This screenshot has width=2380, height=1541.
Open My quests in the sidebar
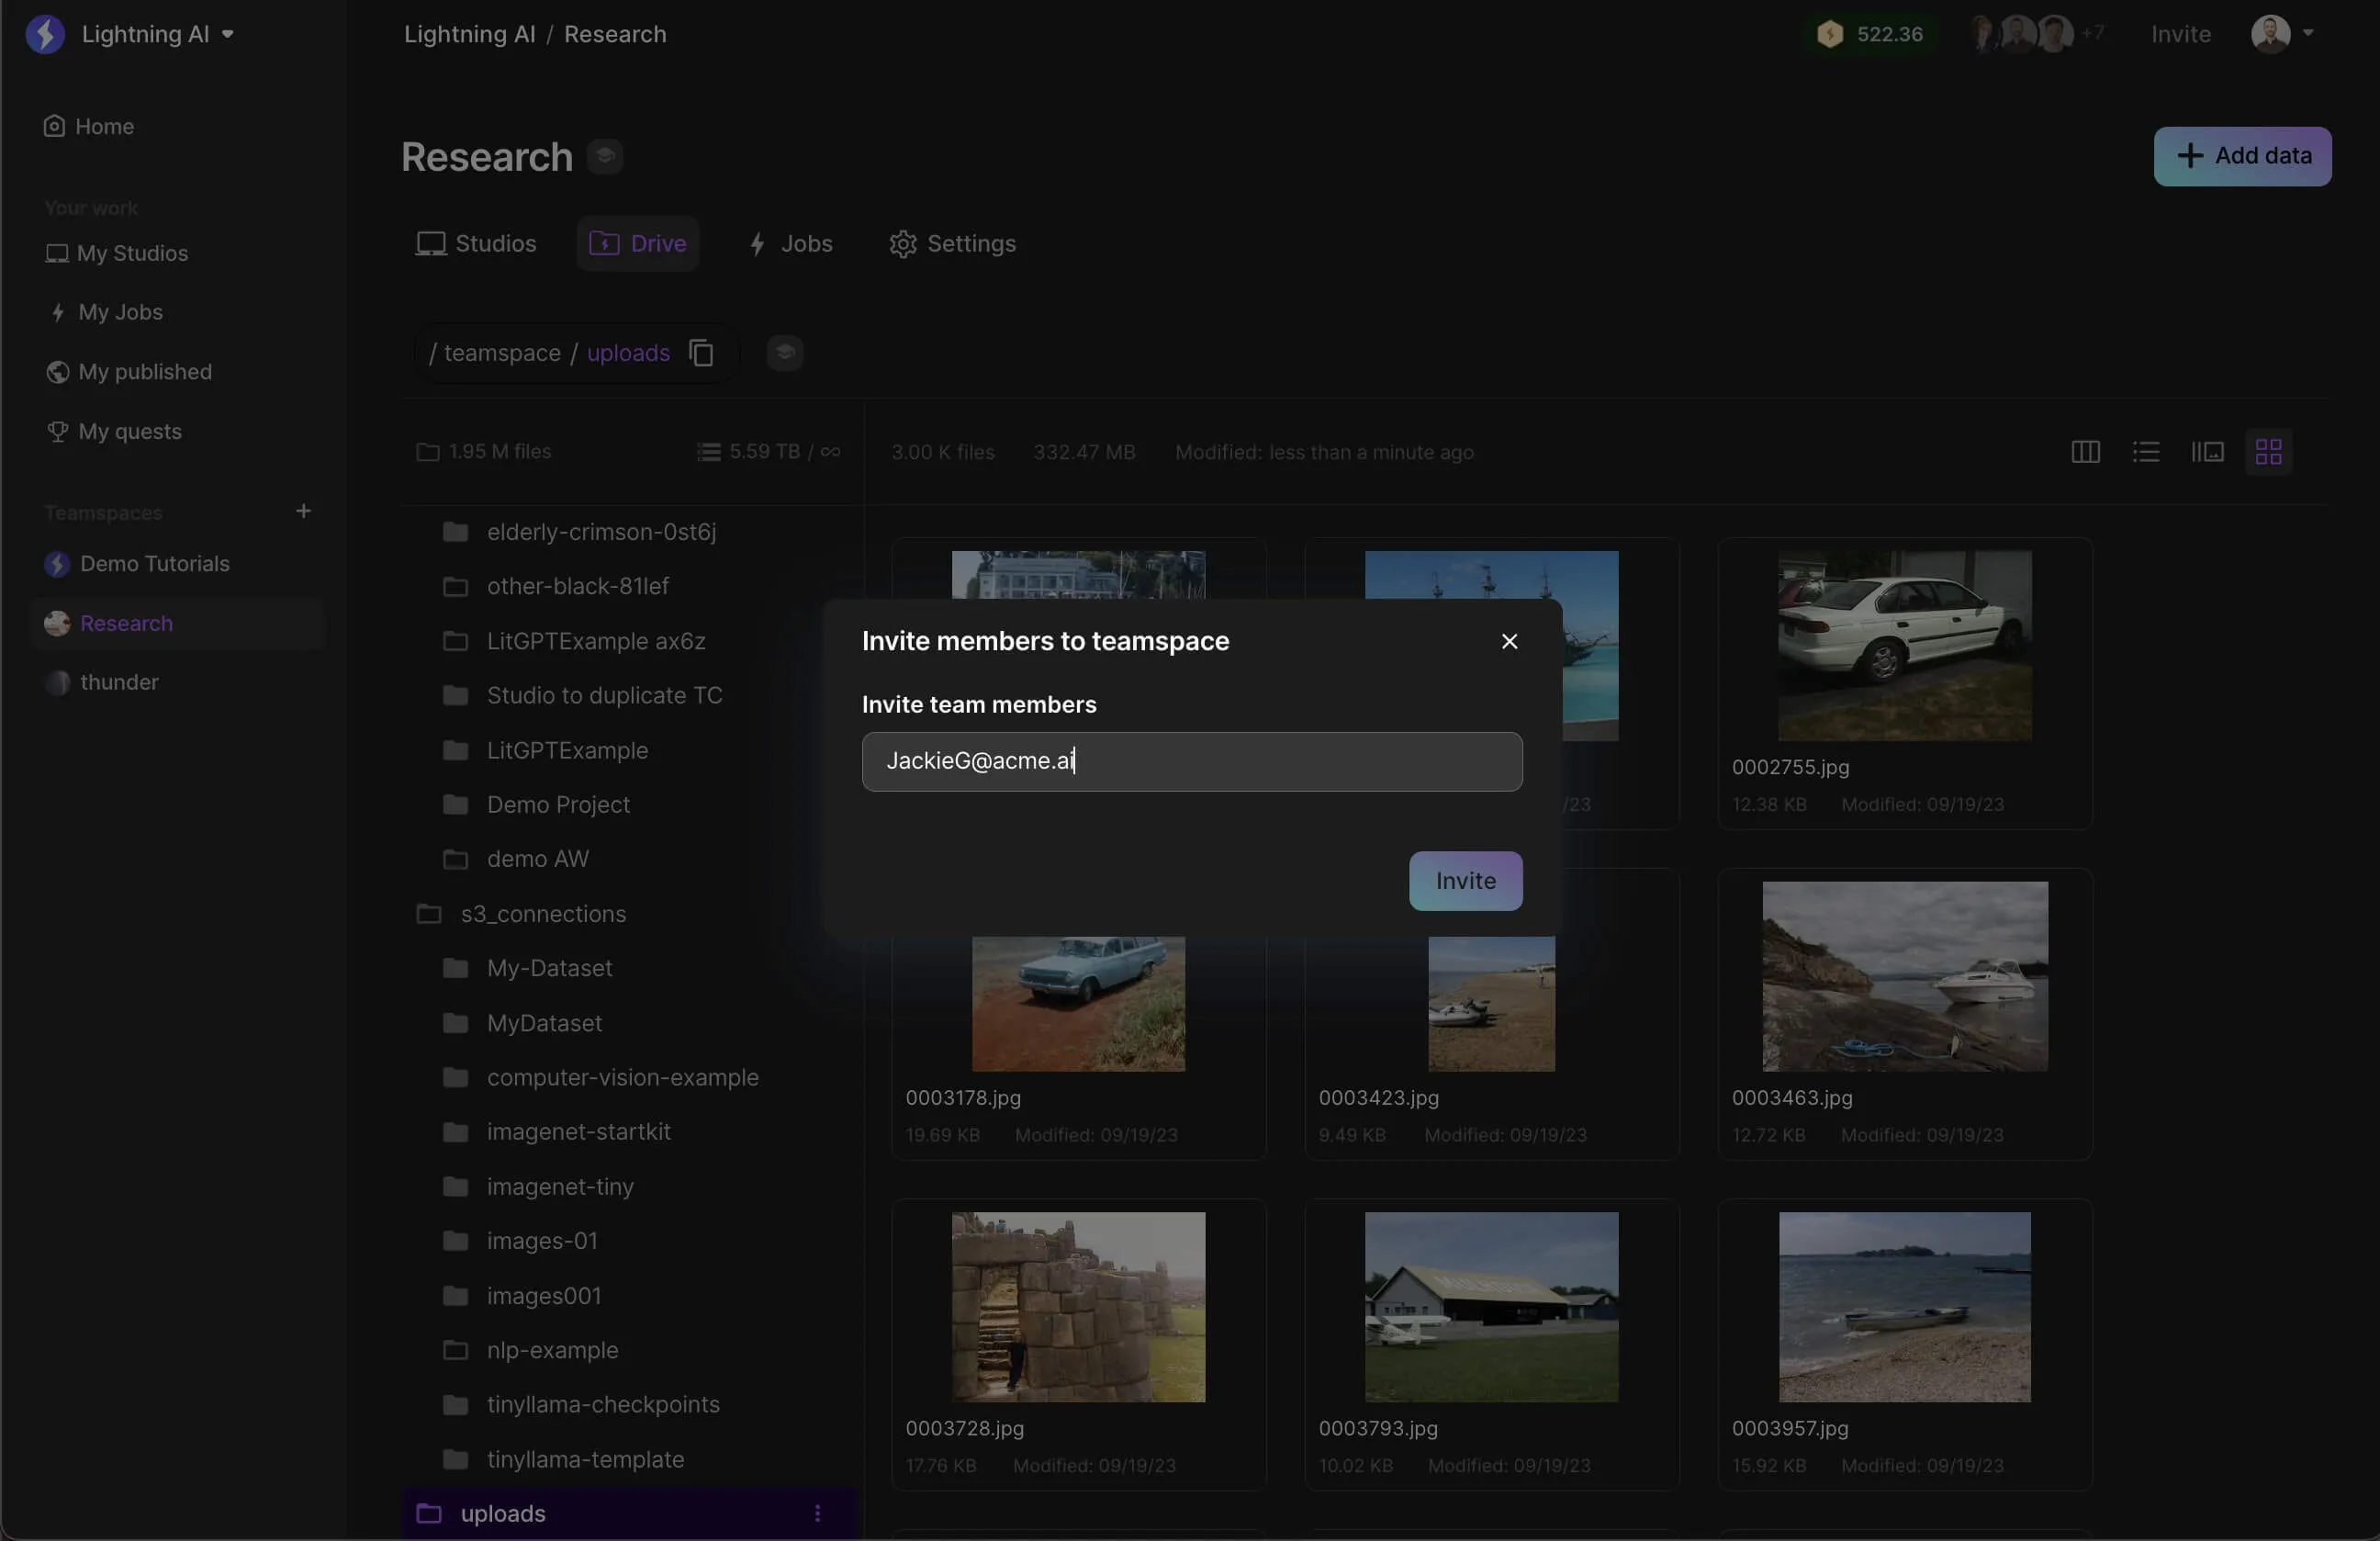pyautogui.click(x=114, y=431)
